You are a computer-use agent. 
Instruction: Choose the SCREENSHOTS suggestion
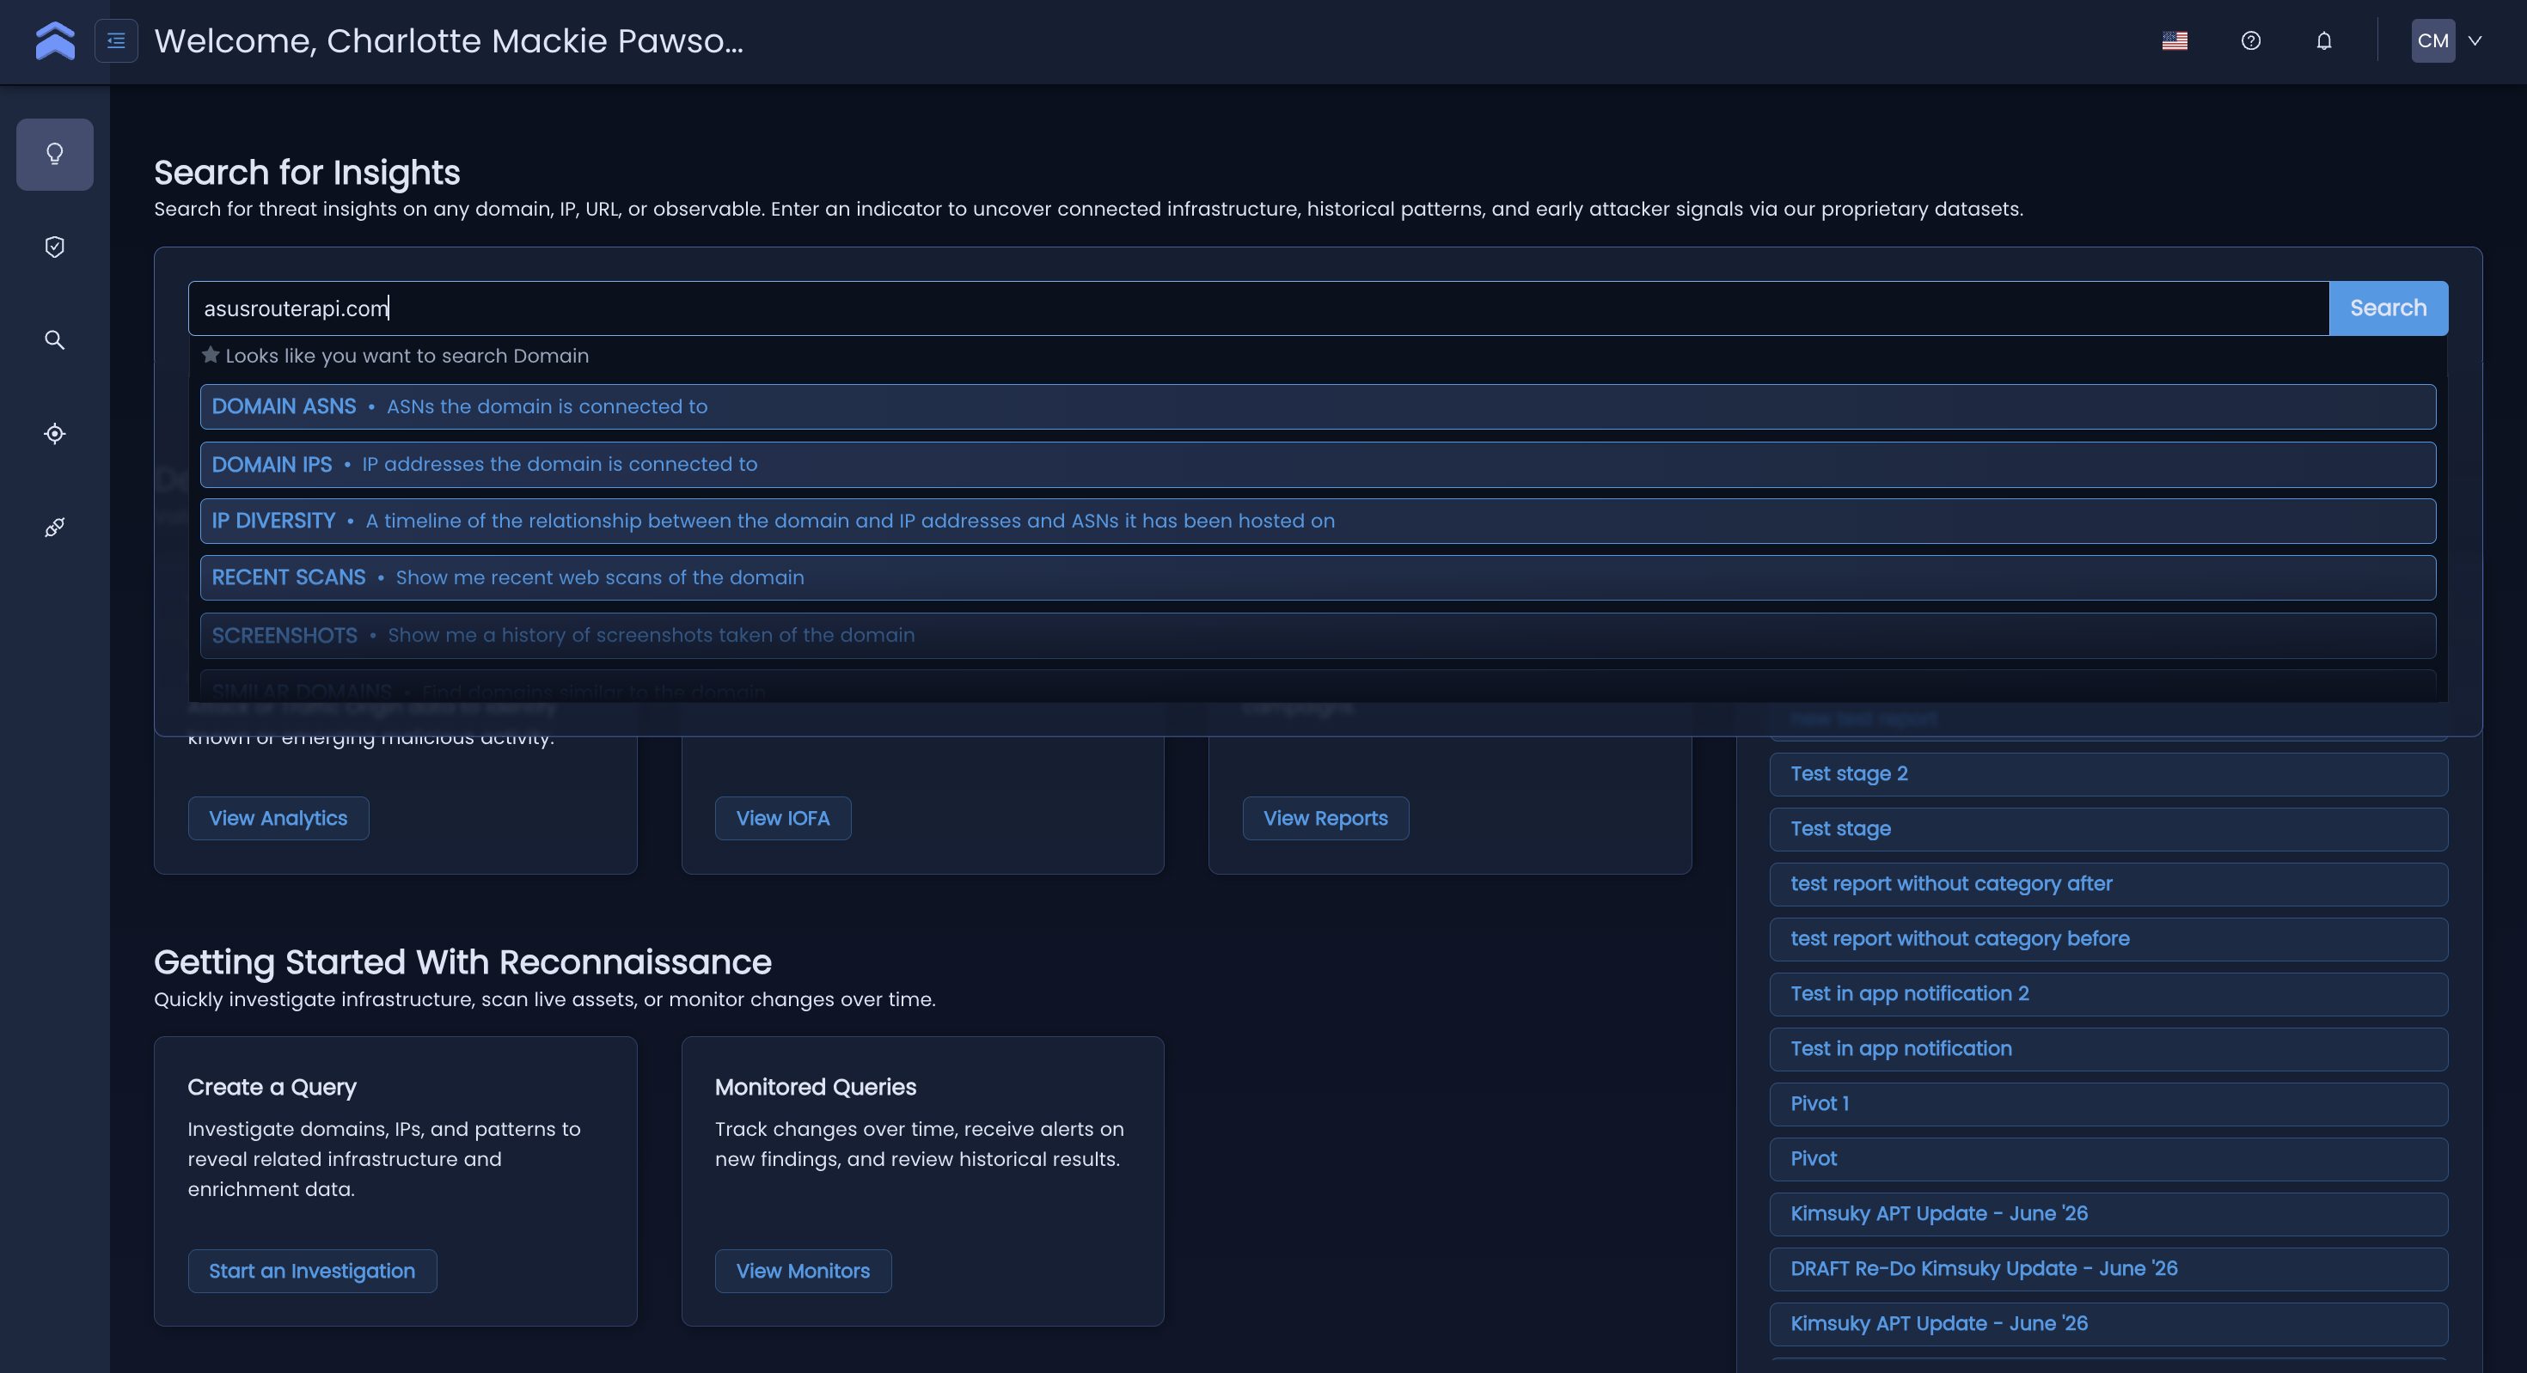click(1318, 636)
